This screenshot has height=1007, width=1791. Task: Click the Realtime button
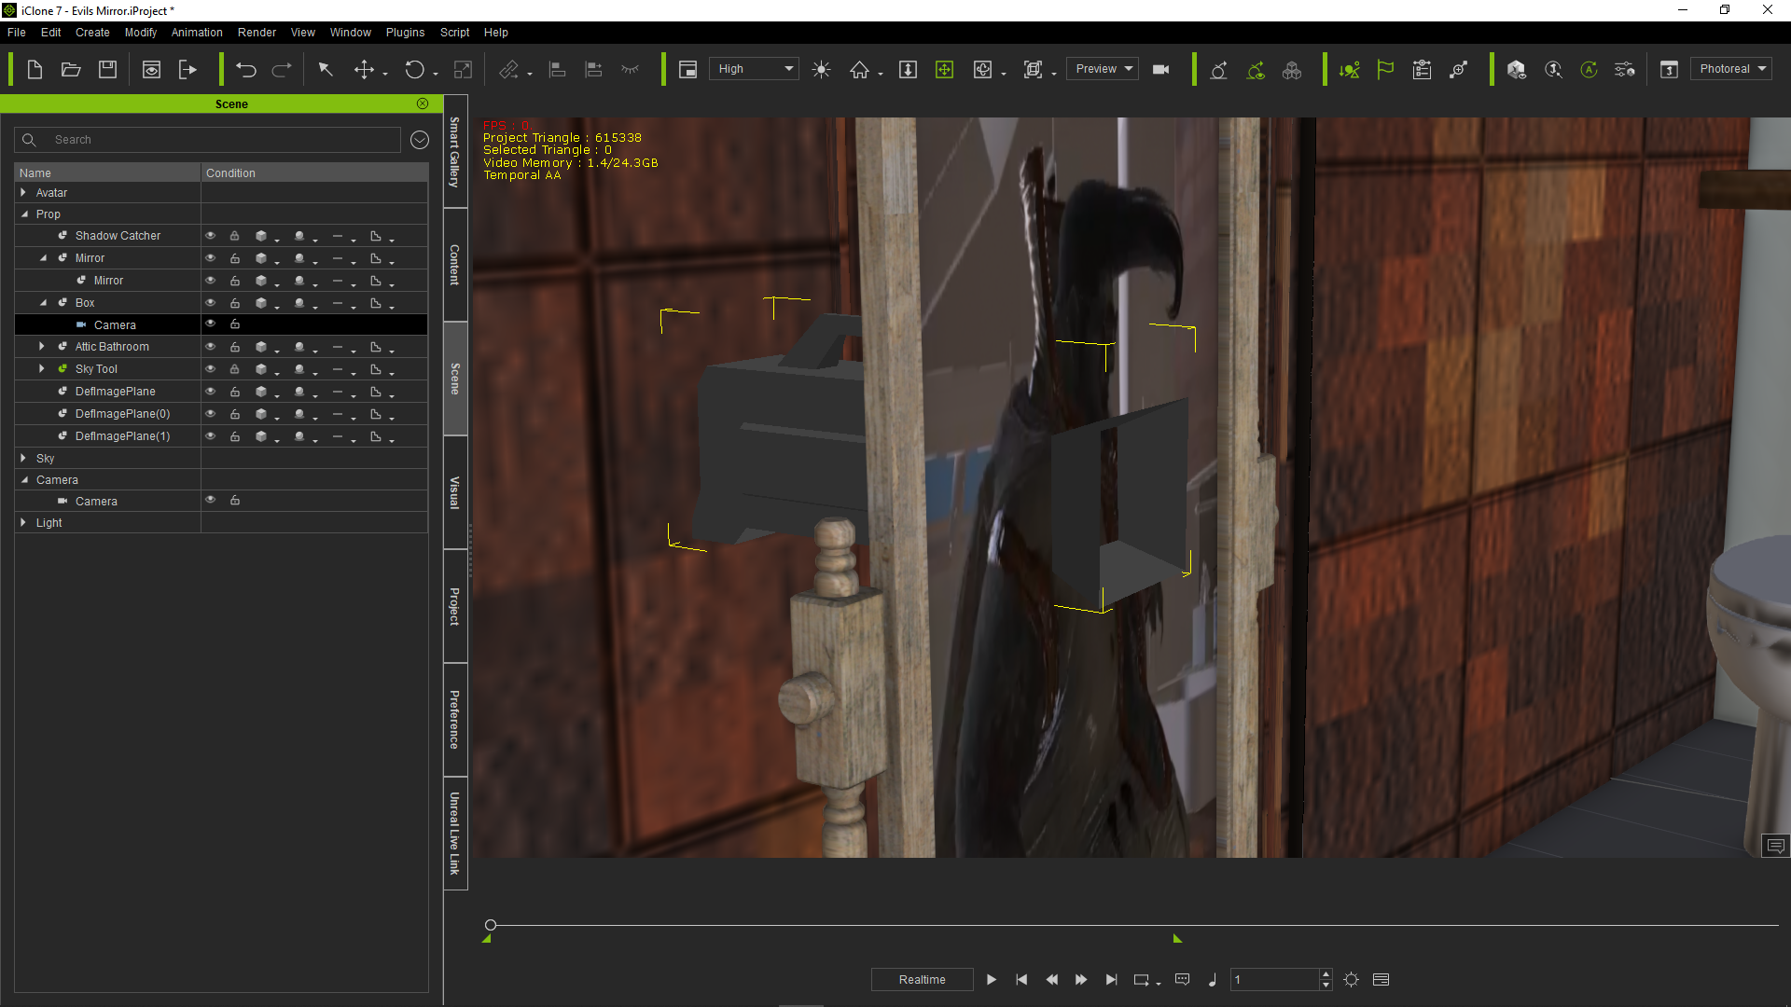922,979
